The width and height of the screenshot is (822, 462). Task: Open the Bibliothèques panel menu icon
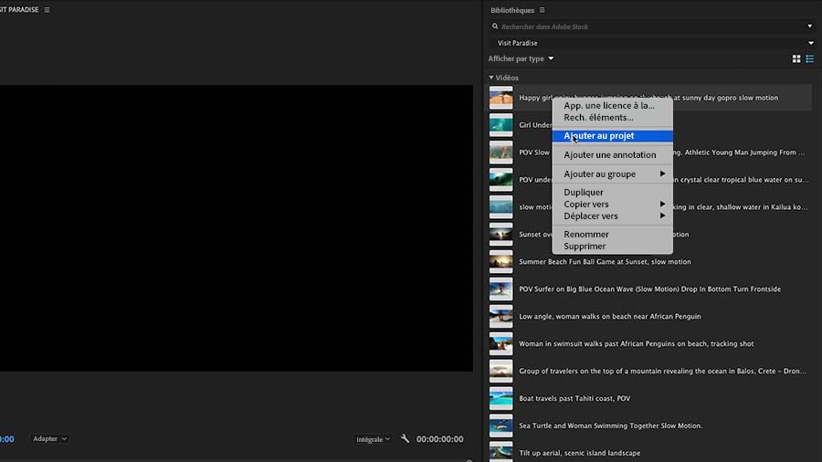[x=542, y=10]
